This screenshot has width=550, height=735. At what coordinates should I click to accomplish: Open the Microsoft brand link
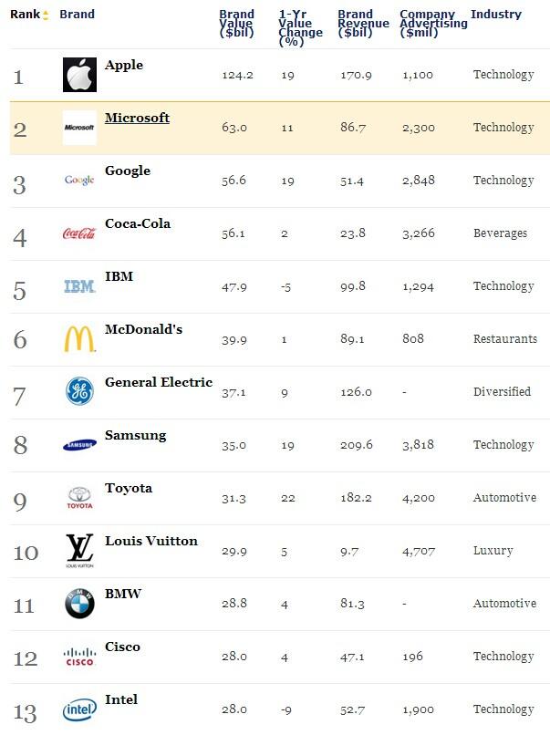[137, 118]
